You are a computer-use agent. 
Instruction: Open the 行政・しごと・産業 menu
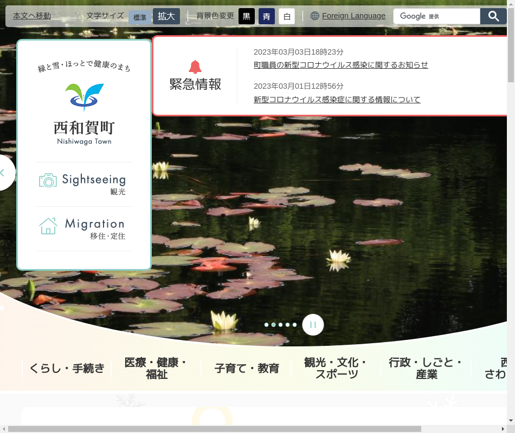pos(426,368)
